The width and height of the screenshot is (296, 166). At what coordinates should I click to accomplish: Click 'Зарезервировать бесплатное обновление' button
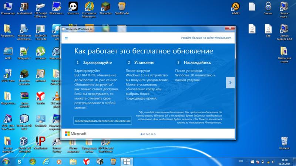(102, 121)
